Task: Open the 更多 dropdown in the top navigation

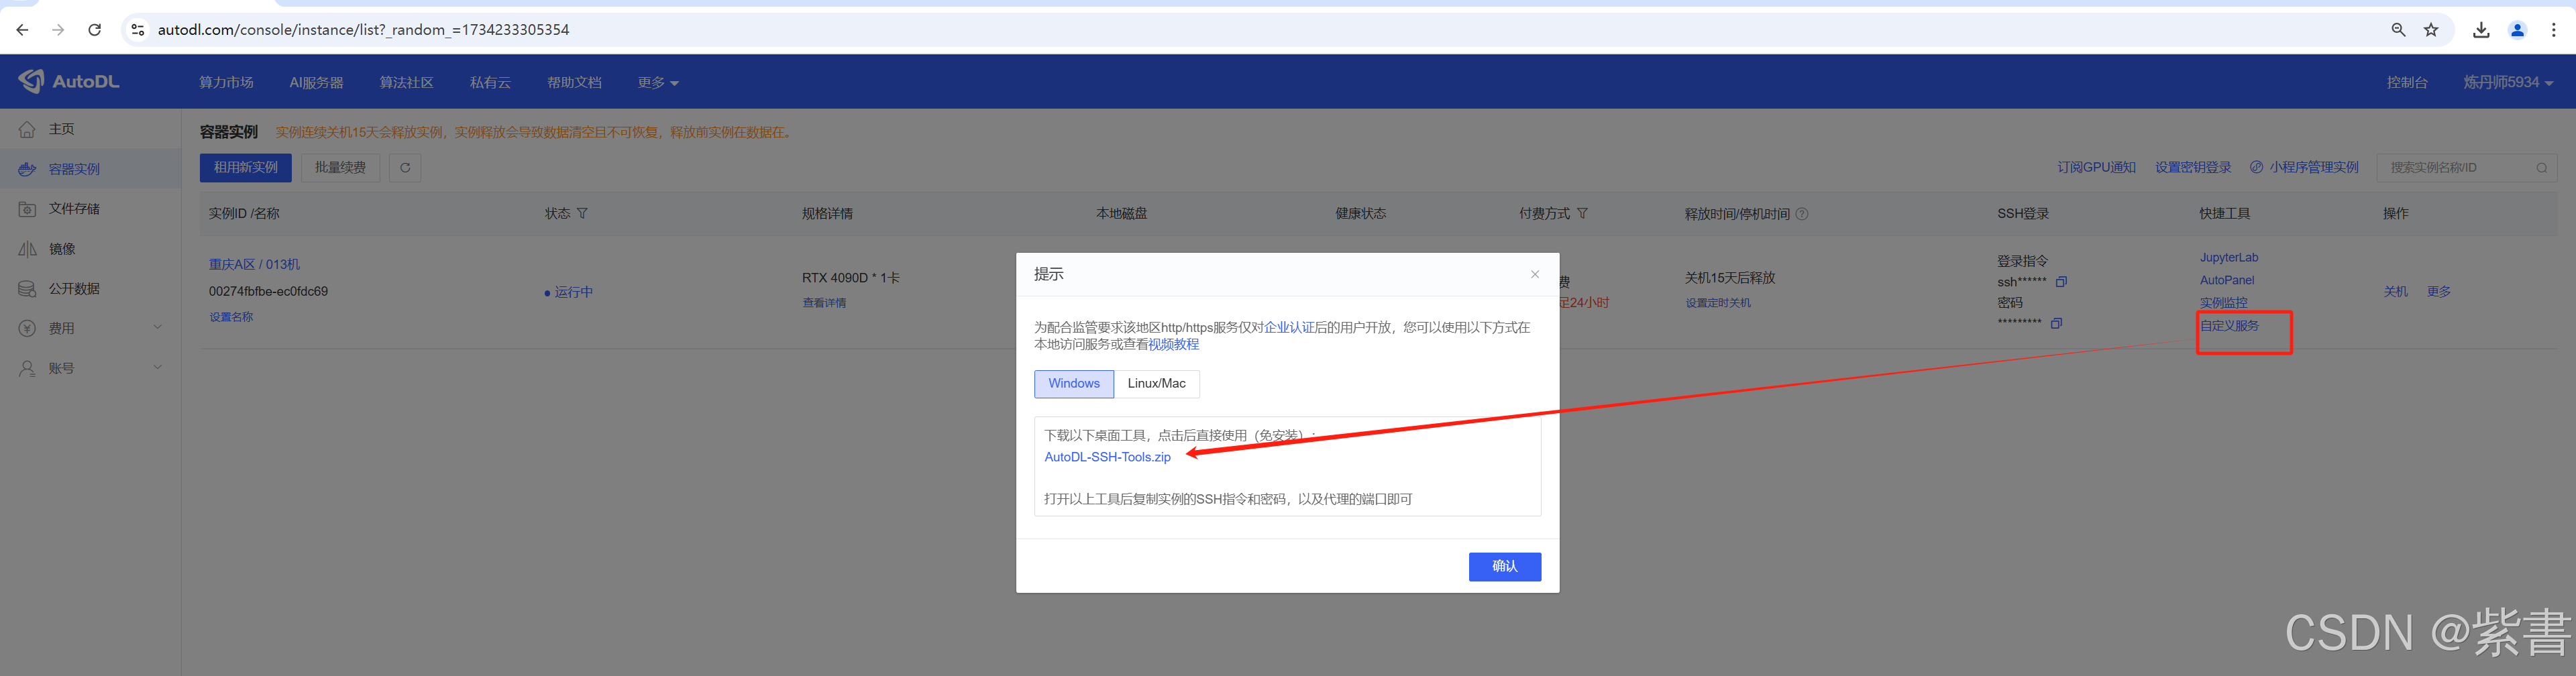Action: click(658, 83)
